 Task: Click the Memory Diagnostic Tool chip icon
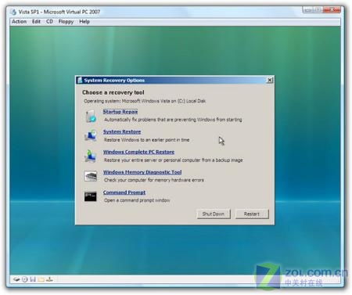(x=91, y=176)
